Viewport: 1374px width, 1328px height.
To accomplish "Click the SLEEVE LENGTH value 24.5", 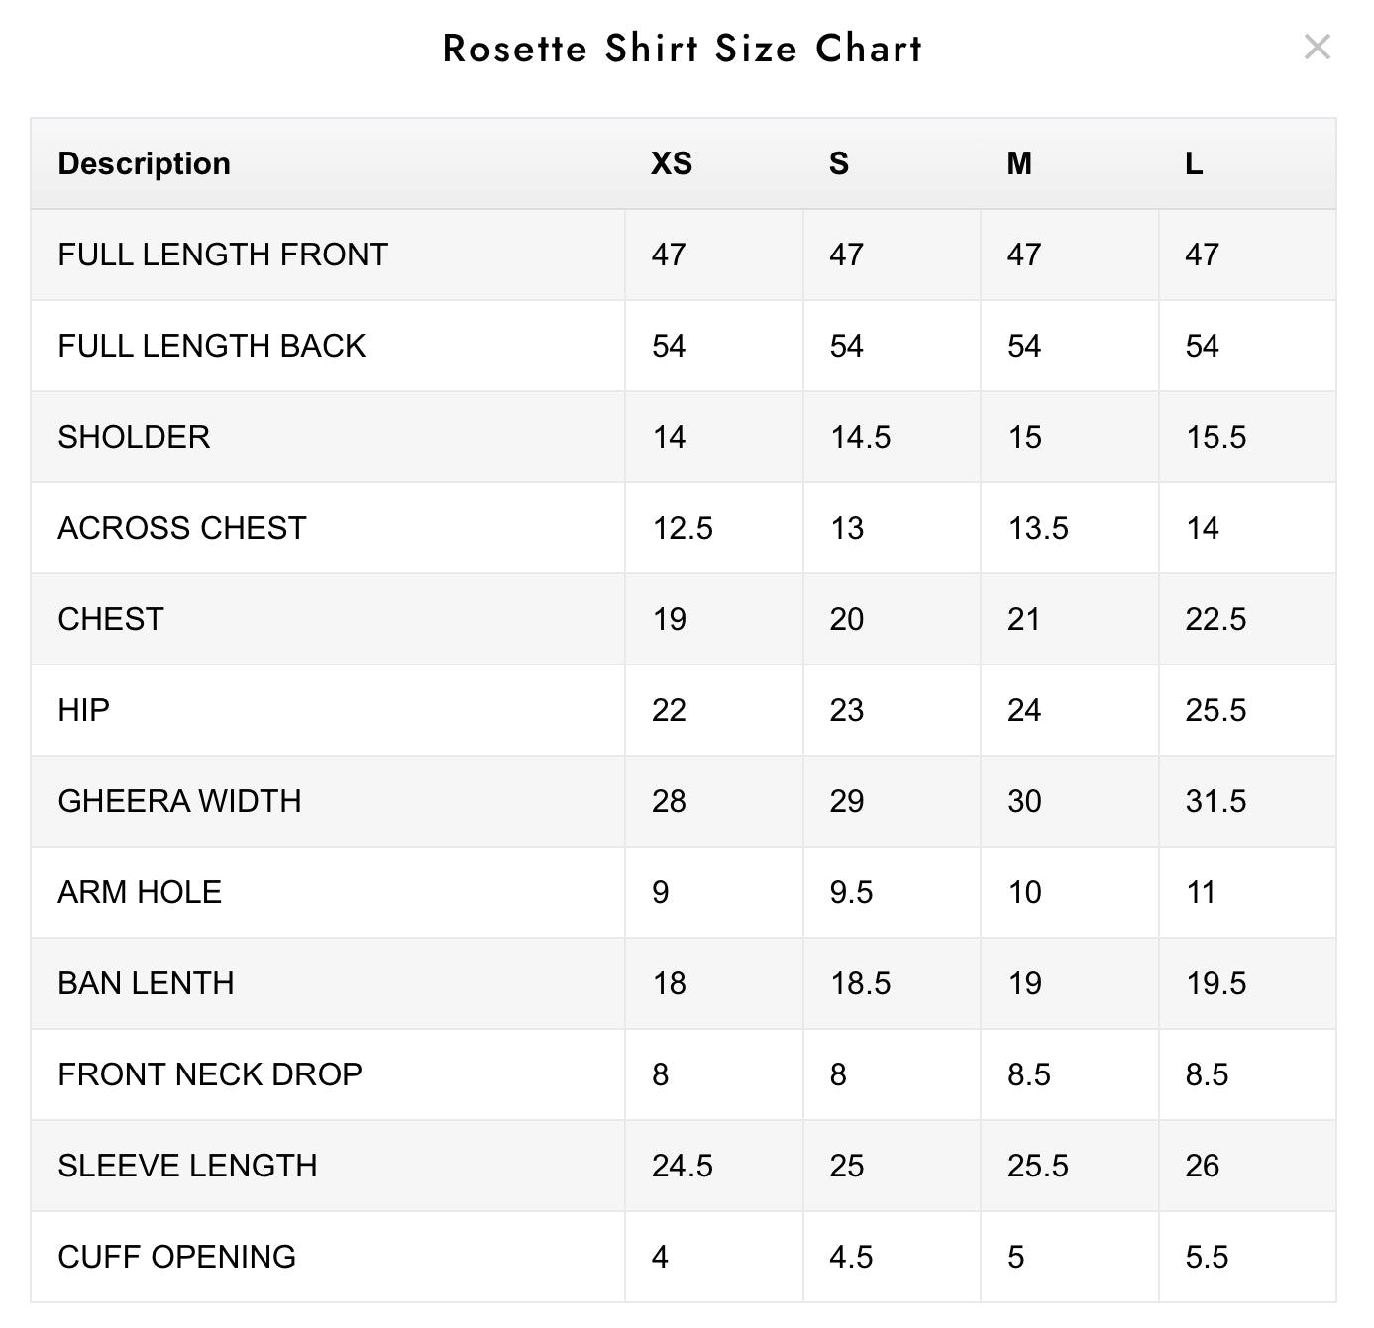I will tap(683, 1166).
